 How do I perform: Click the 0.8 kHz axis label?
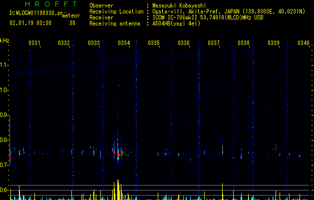(4, 140)
